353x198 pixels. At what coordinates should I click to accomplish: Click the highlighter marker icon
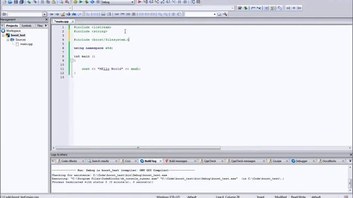(x=63, y=14)
